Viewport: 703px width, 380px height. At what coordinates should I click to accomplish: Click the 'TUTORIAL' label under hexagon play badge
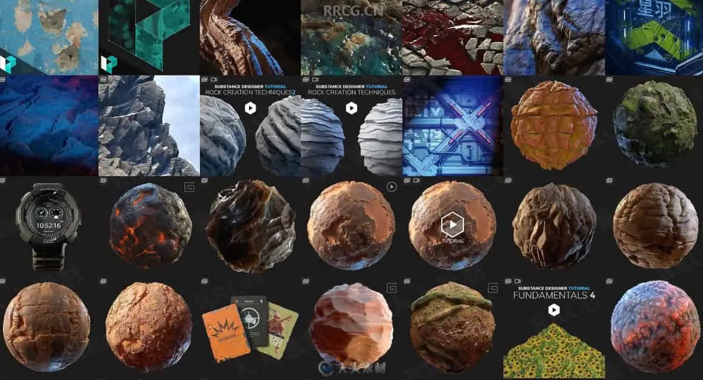click(452, 241)
